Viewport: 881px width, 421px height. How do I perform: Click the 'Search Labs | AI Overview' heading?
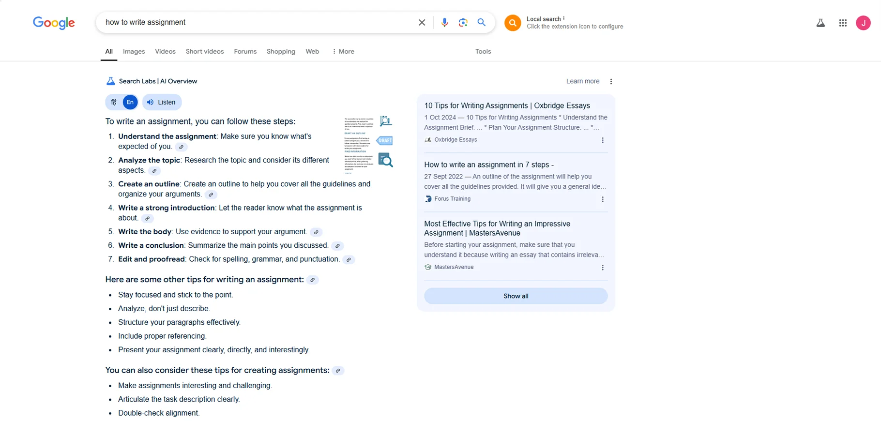point(158,81)
